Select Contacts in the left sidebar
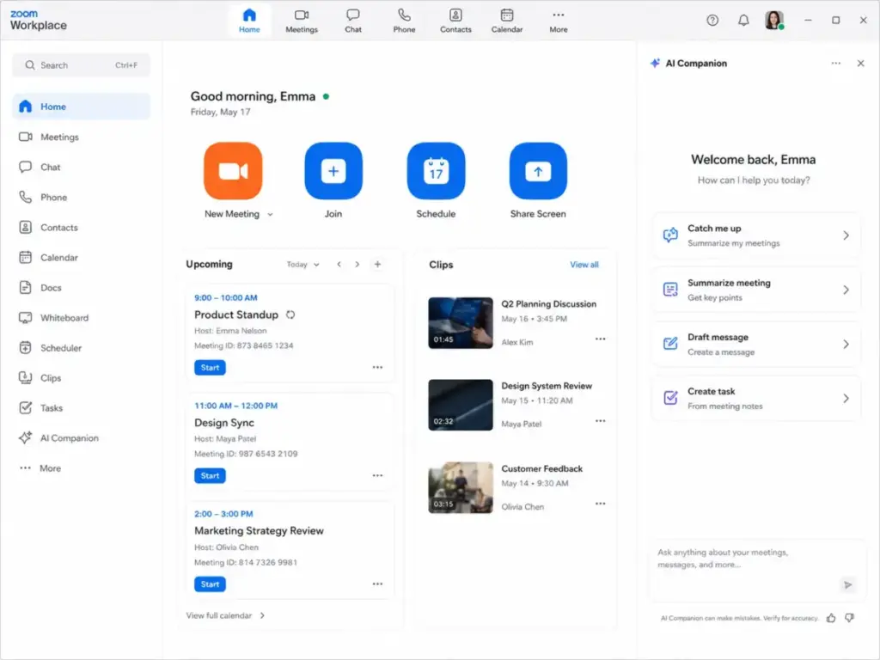The image size is (880, 660). tap(82, 227)
